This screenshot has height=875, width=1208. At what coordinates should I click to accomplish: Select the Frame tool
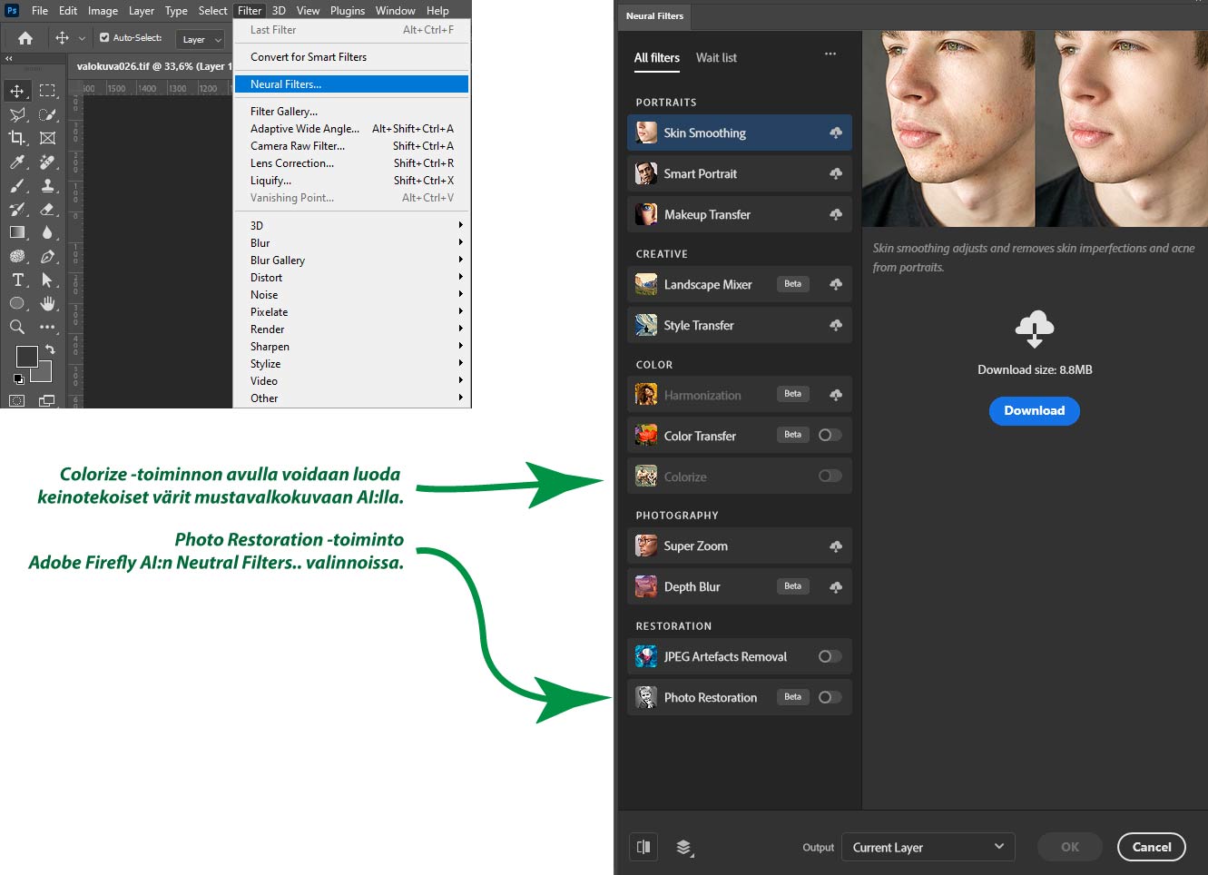48,138
